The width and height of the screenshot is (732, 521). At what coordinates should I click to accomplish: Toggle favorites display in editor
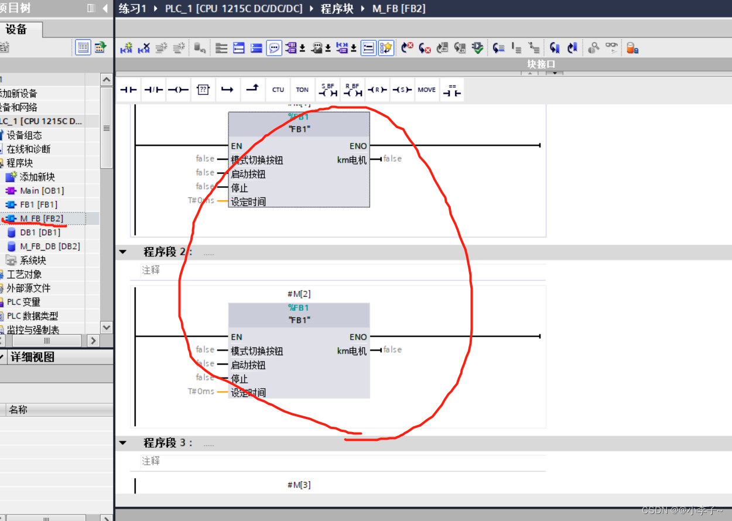(386, 48)
